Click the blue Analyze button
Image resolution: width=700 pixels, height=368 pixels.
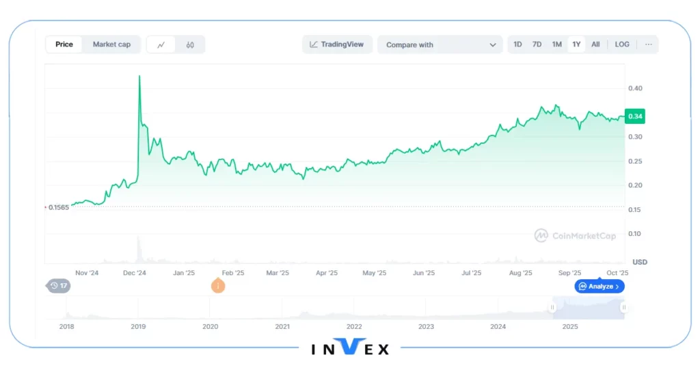[600, 287]
